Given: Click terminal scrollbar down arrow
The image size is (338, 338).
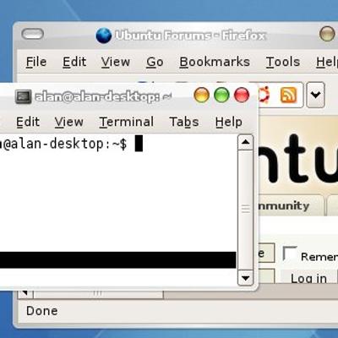Looking at the screenshot, I should (x=245, y=278).
